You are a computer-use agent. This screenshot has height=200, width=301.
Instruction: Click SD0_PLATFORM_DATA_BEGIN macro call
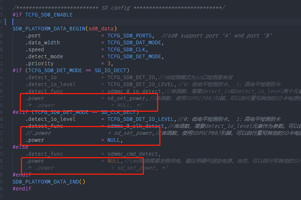49,29
